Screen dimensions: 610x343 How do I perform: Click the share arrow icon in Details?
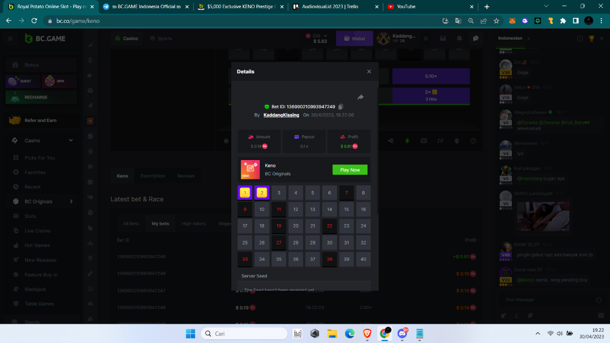(360, 97)
